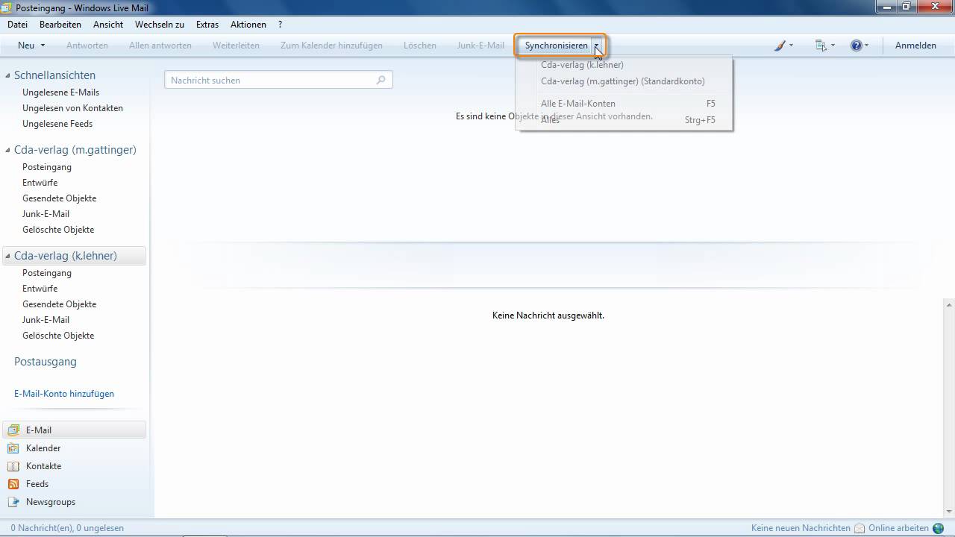Click Online arbeiten status text

(x=898, y=528)
